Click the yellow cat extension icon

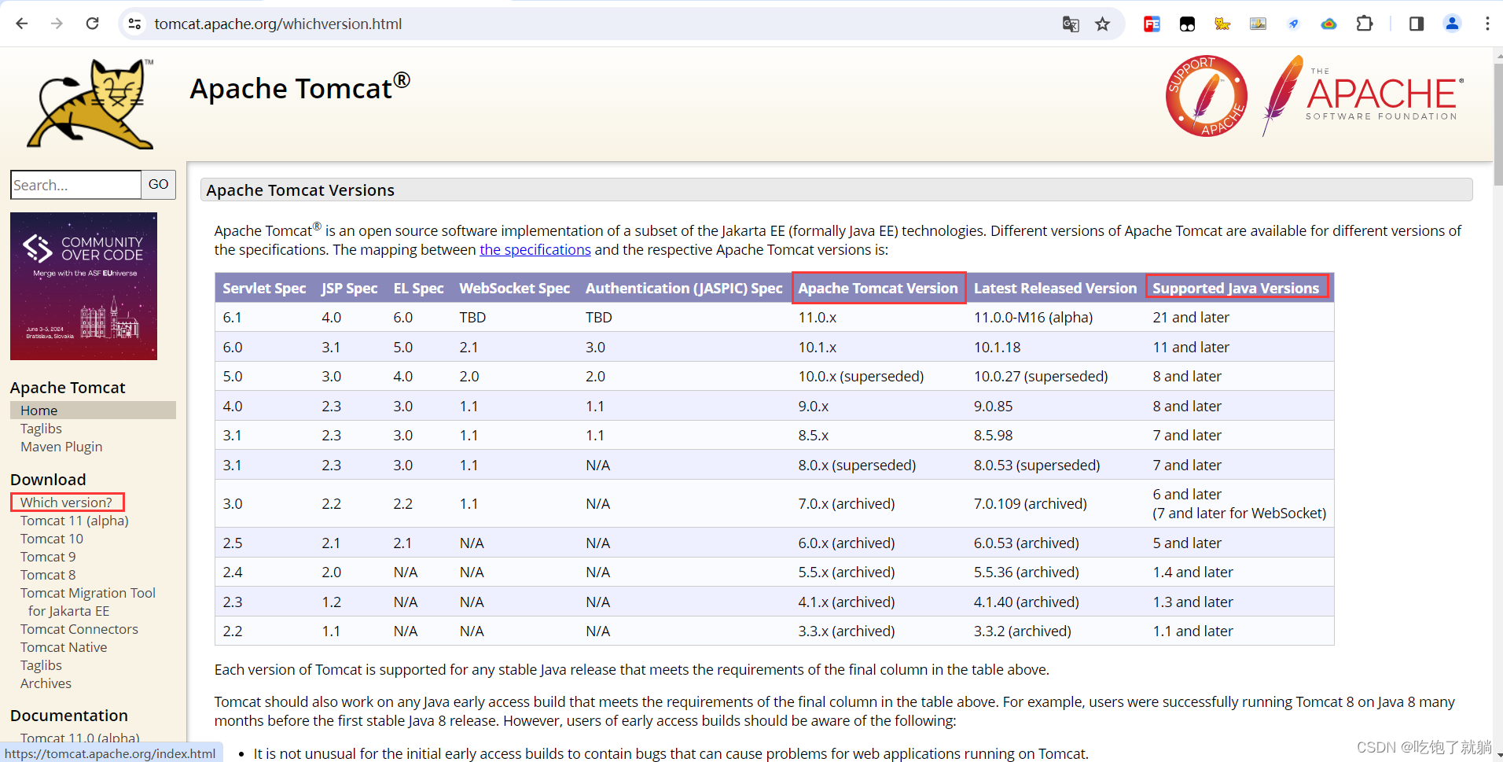point(1222,24)
